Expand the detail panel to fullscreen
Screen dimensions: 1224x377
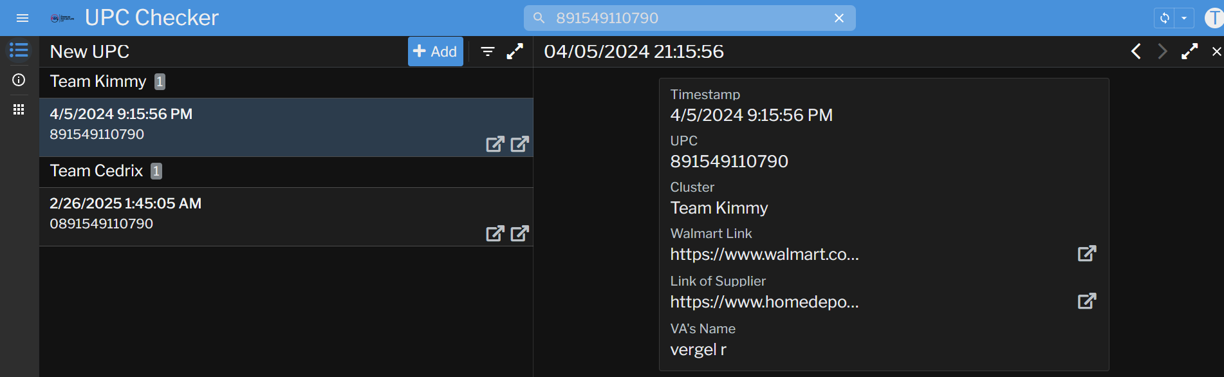coord(1189,51)
